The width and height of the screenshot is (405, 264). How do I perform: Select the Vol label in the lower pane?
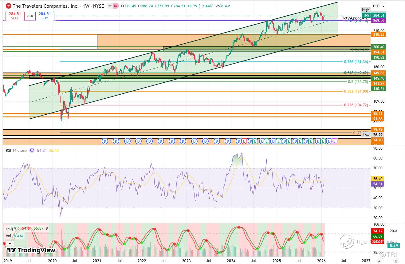pos(9,236)
